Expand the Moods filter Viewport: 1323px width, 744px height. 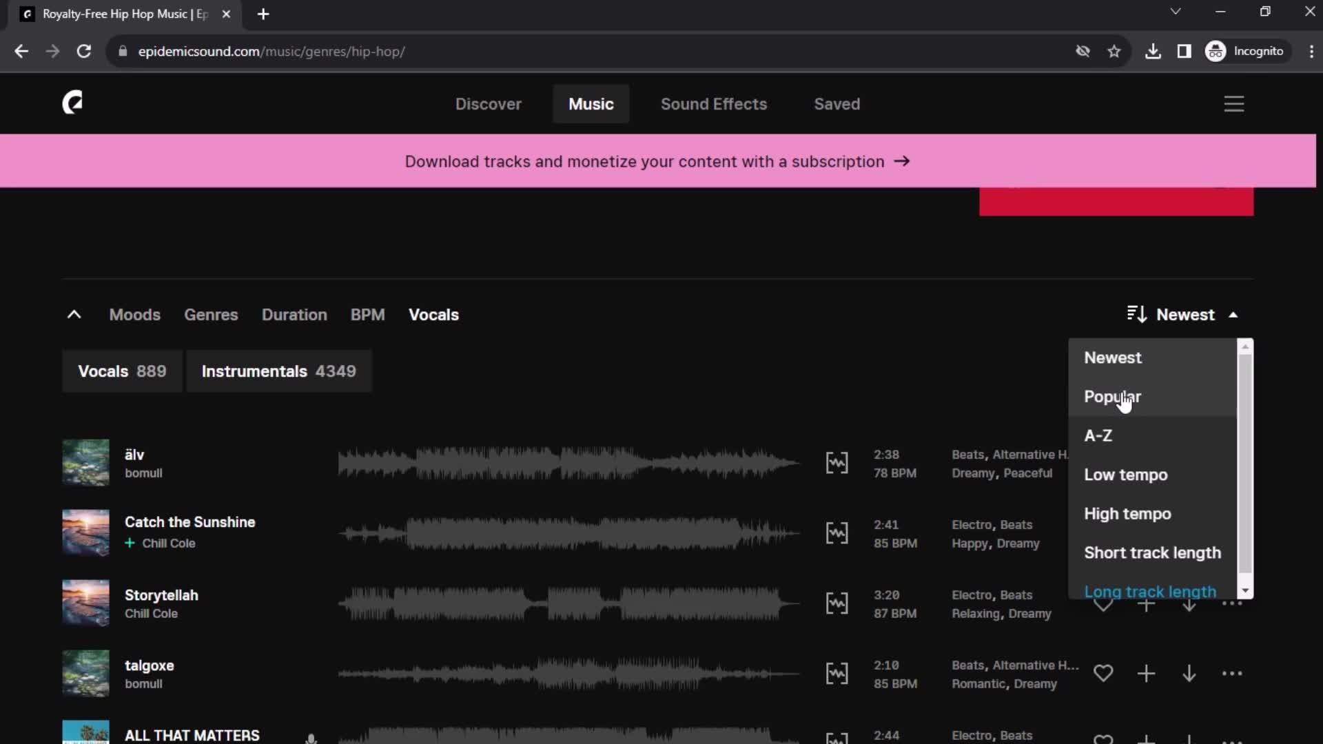(x=135, y=315)
